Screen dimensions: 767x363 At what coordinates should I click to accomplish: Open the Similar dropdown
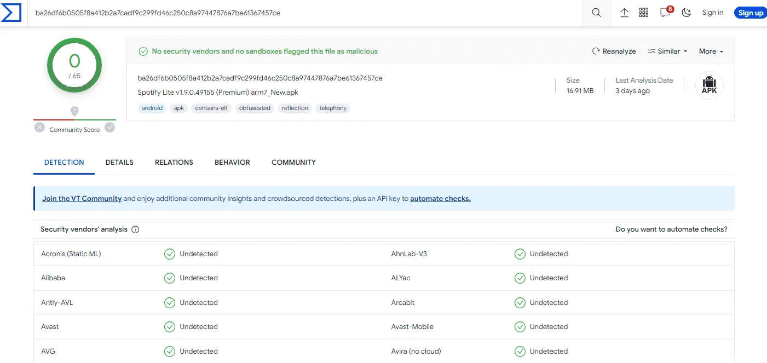pos(667,51)
